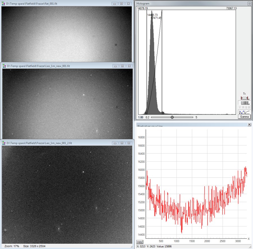The width and height of the screenshot is (253, 249).
Task: Click the Leo_1m_new_001_2.fit window system icon
Action: pos(4,143)
